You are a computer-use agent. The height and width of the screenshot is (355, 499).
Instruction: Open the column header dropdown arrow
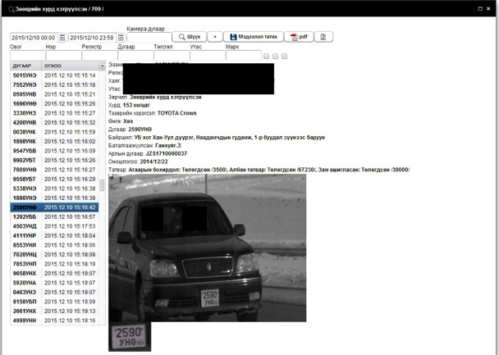click(102, 66)
